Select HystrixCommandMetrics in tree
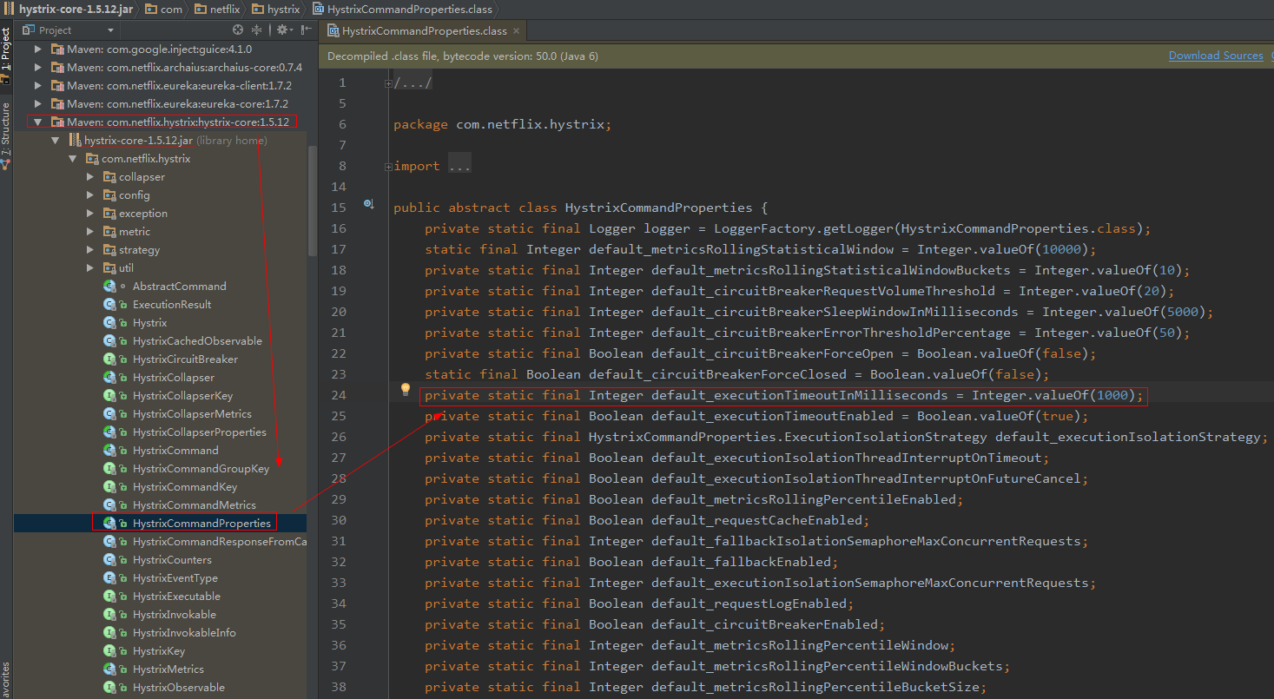This screenshot has width=1274, height=699. [x=195, y=505]
